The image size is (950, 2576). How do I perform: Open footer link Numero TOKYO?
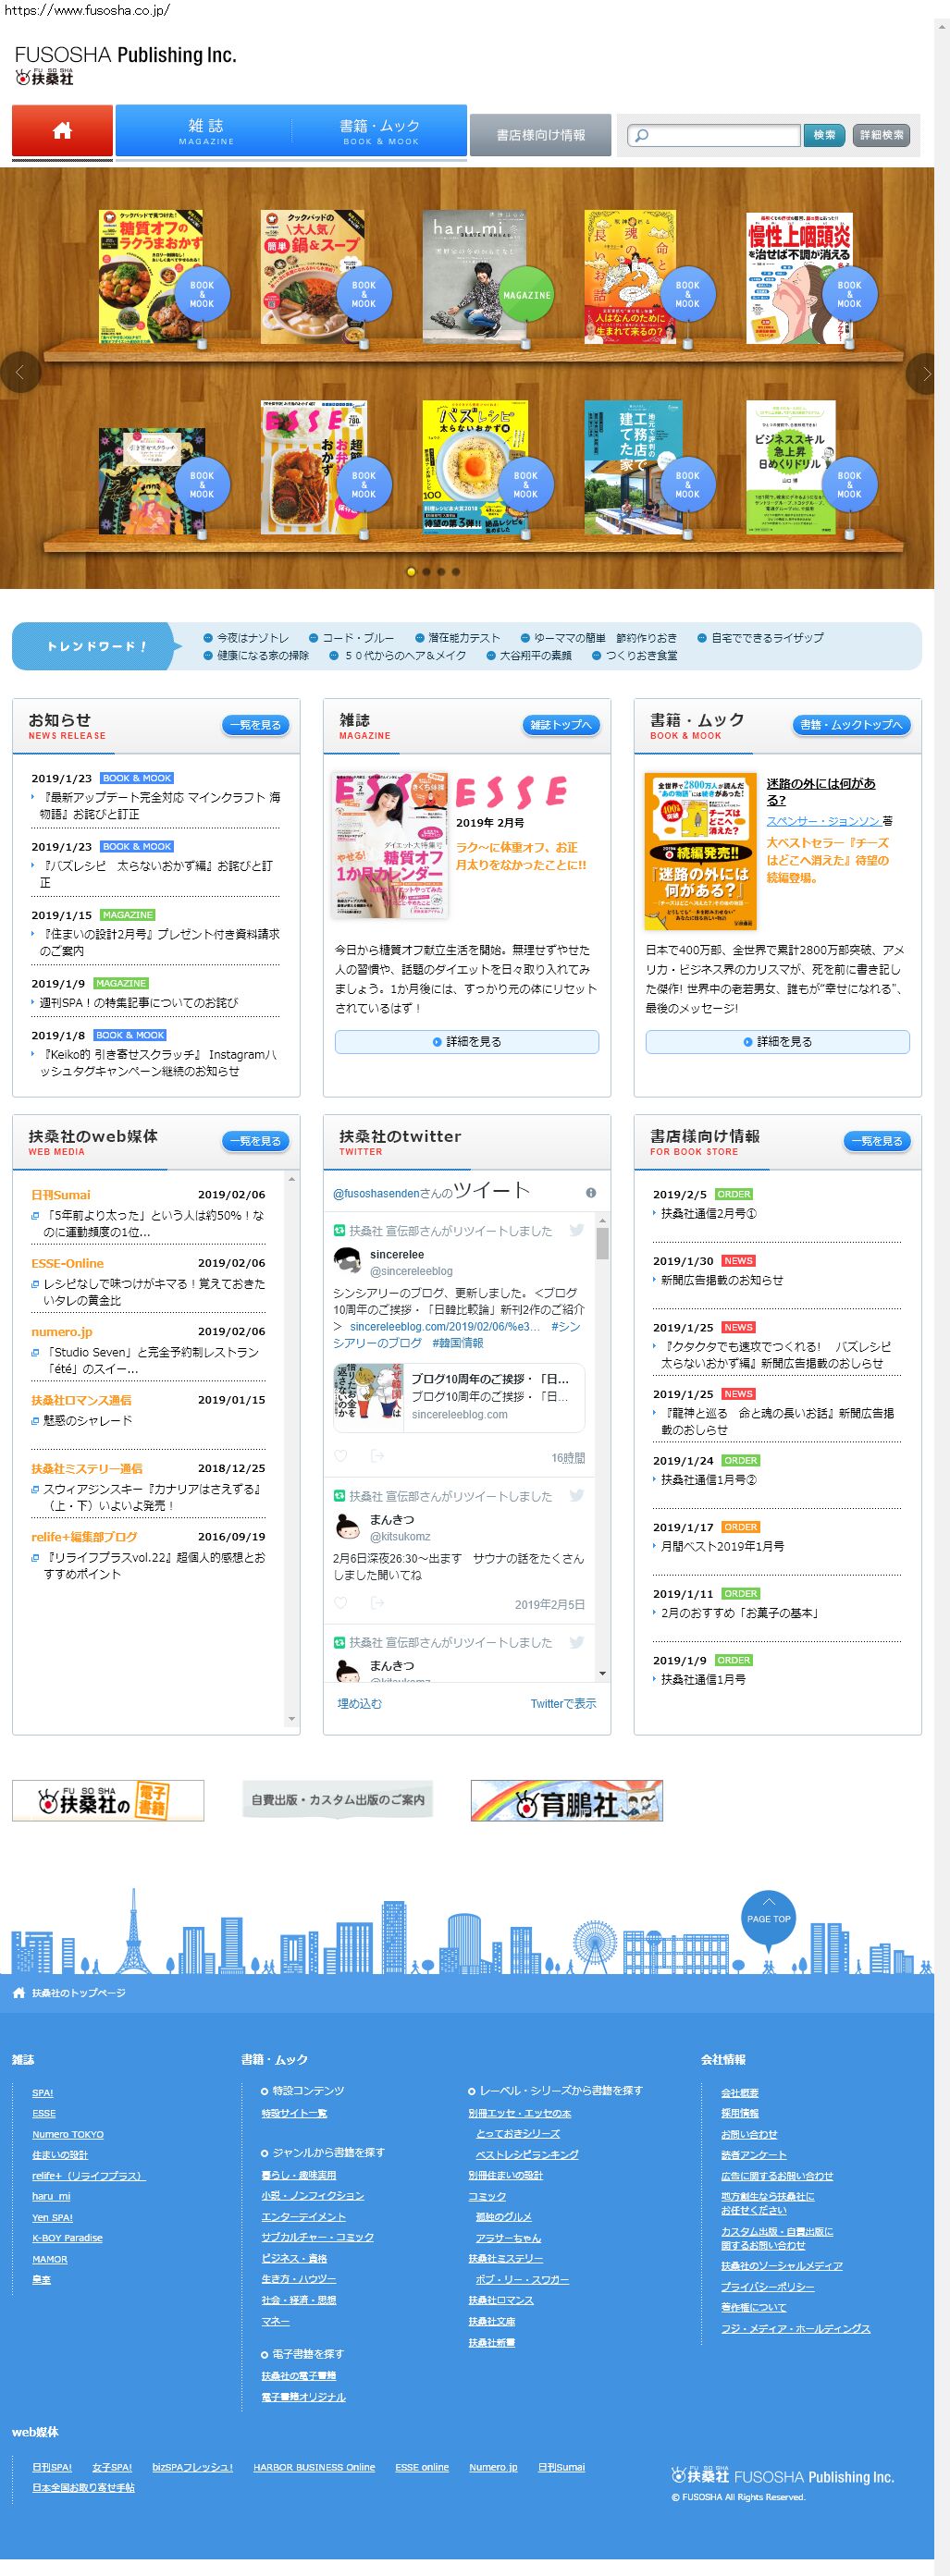(68, 2135)
